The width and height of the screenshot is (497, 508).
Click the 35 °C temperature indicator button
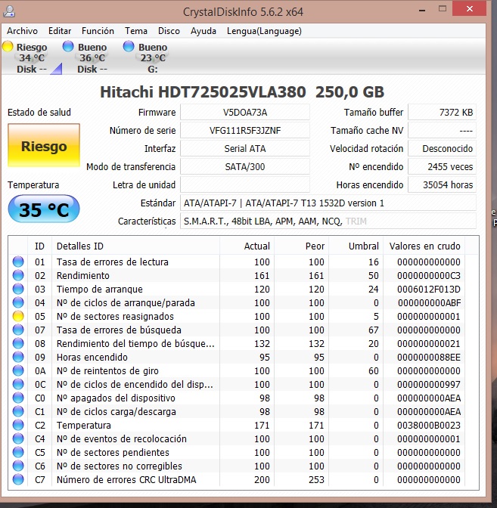point(43,209)
